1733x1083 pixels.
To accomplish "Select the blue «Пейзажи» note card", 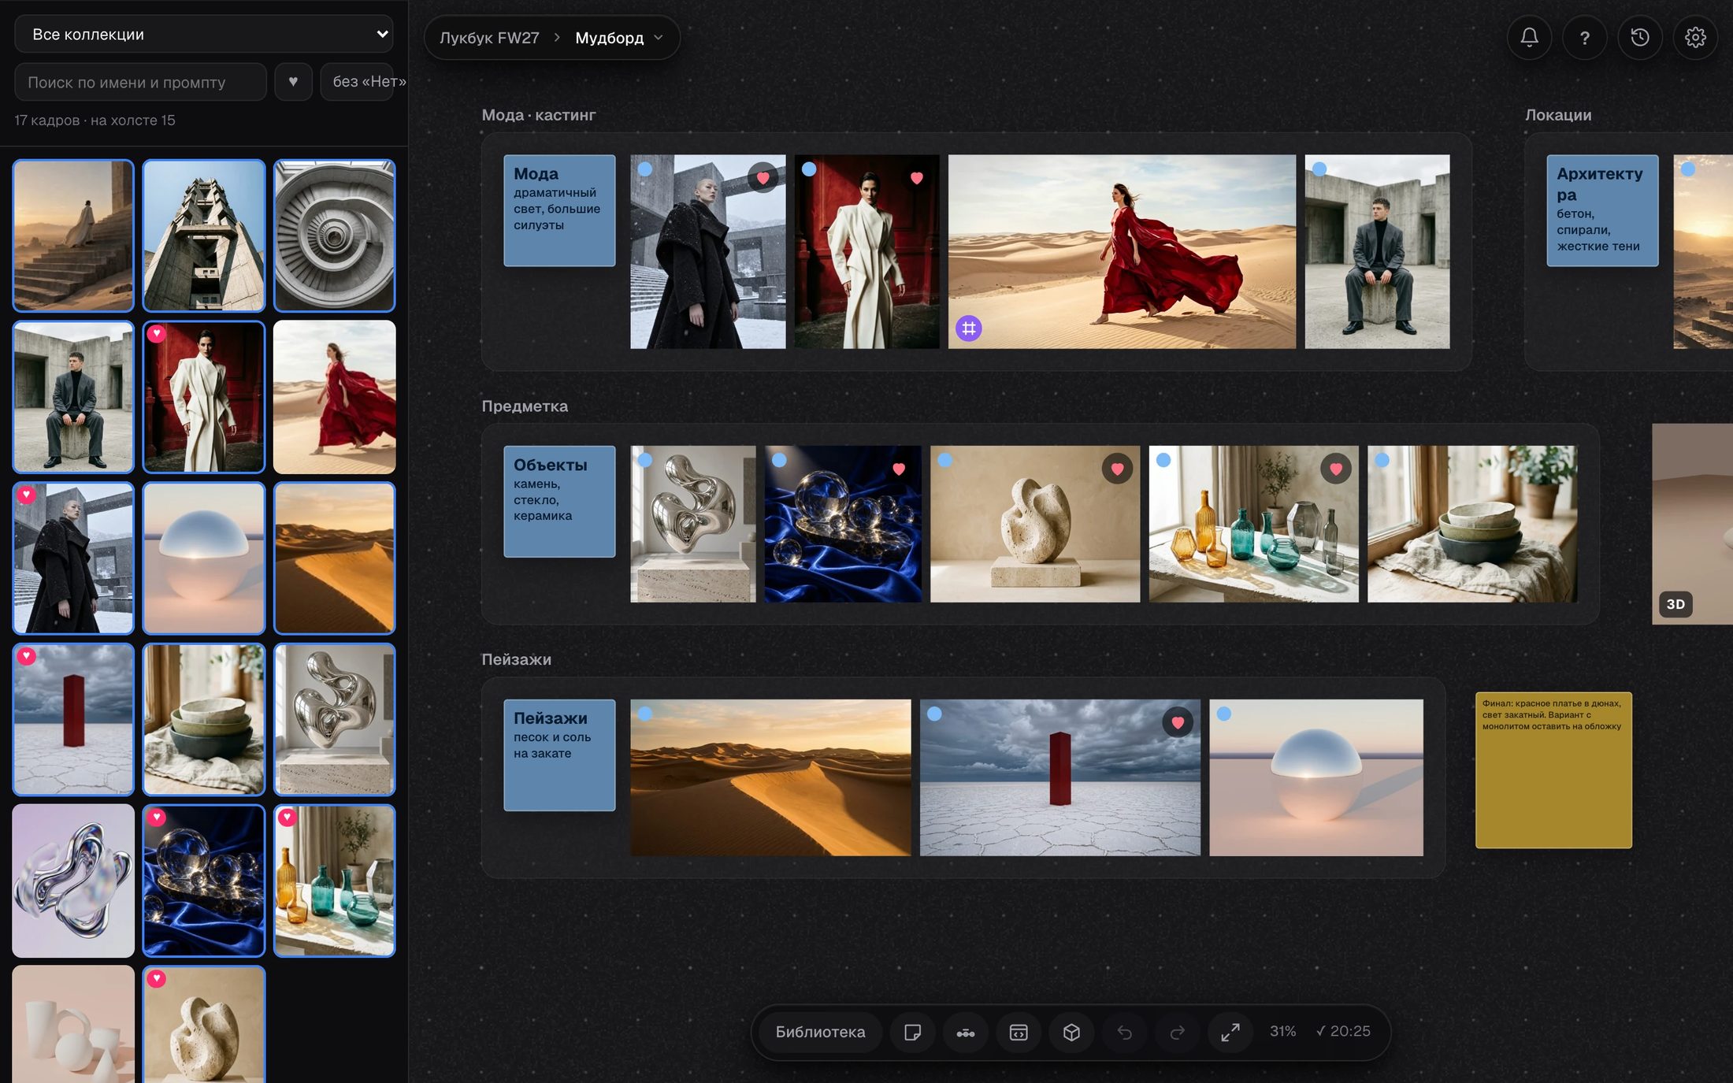I will click(559, 755).
